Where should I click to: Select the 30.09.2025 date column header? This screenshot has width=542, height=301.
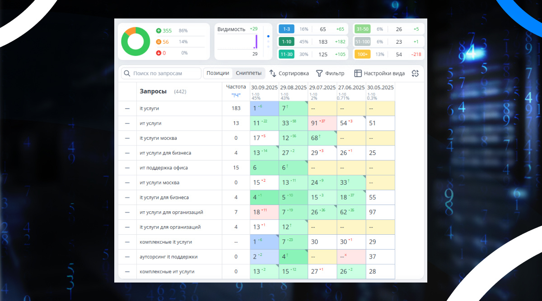tap(264, 87)
